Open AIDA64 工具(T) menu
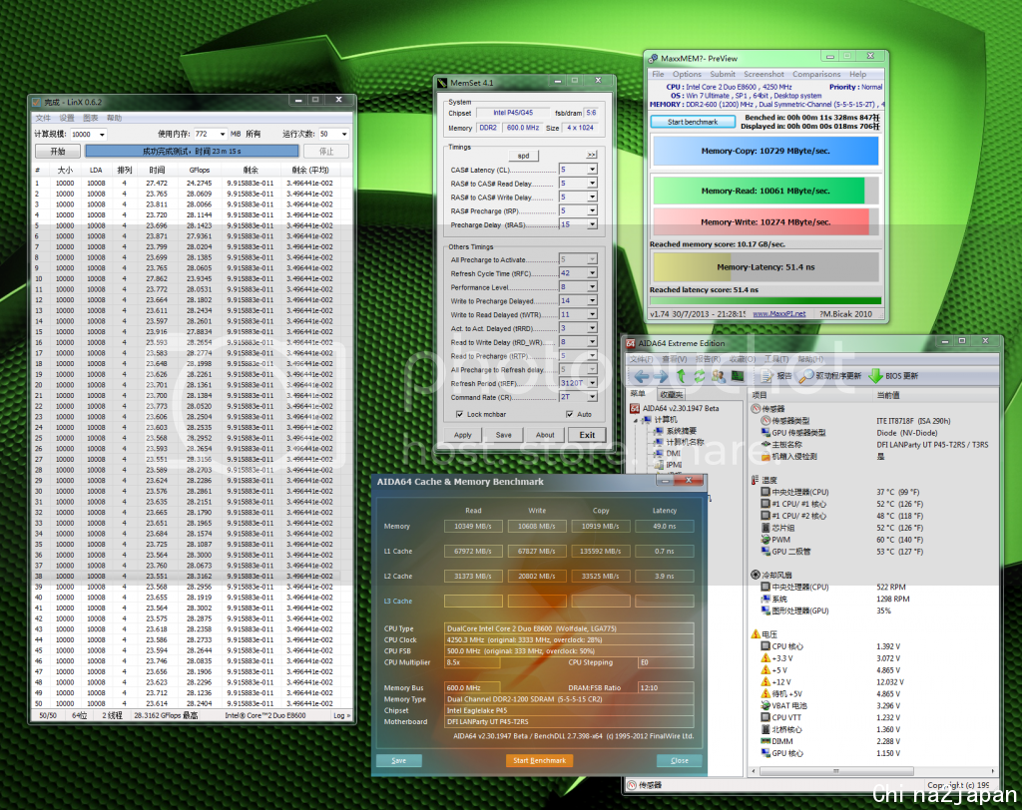 click(x=776, y=359)
